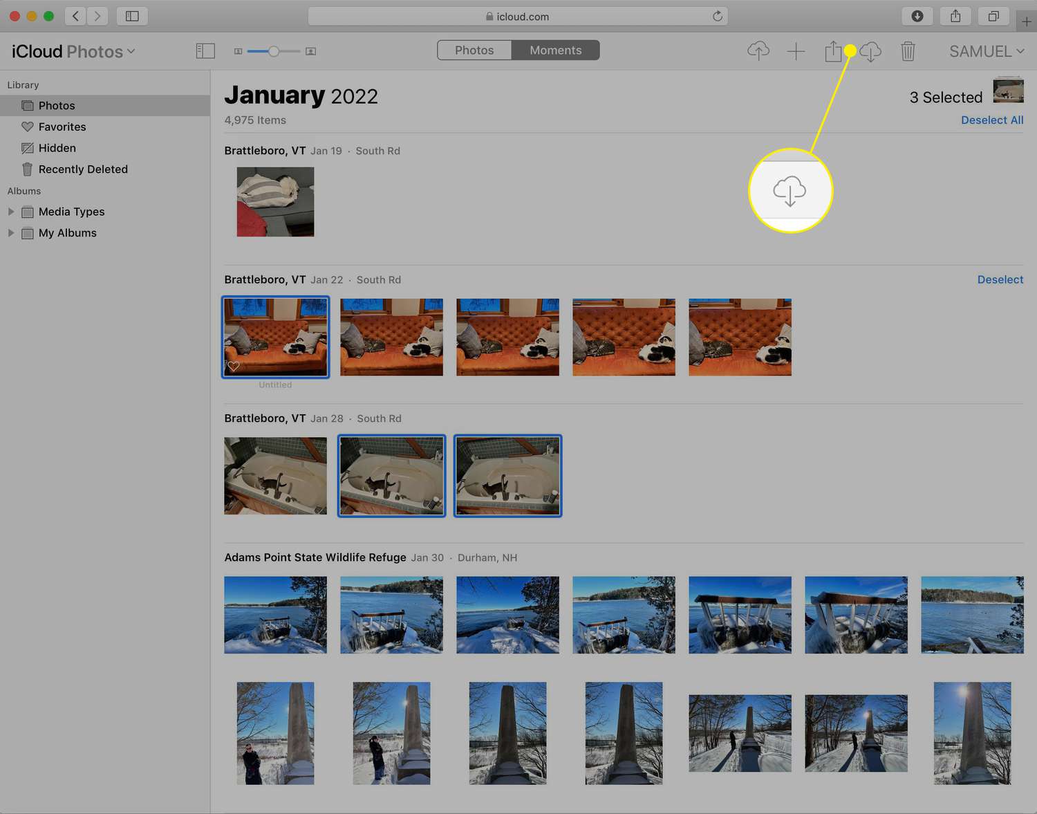Viewport: 1037px width, 814px height.
Task: Open Recently Deleted in the sidebar
Action: point(83,169)
